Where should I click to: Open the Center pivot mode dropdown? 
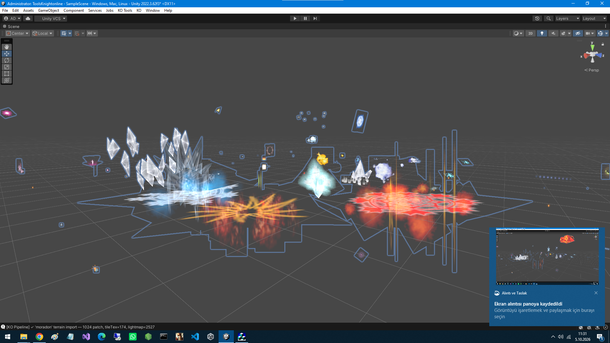pyautogui.click(x=17, y=33)
